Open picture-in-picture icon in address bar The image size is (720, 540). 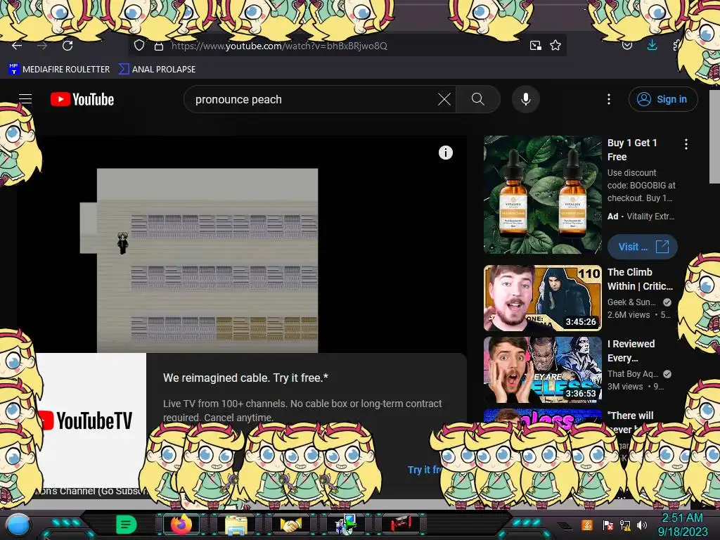pos(535,46)
